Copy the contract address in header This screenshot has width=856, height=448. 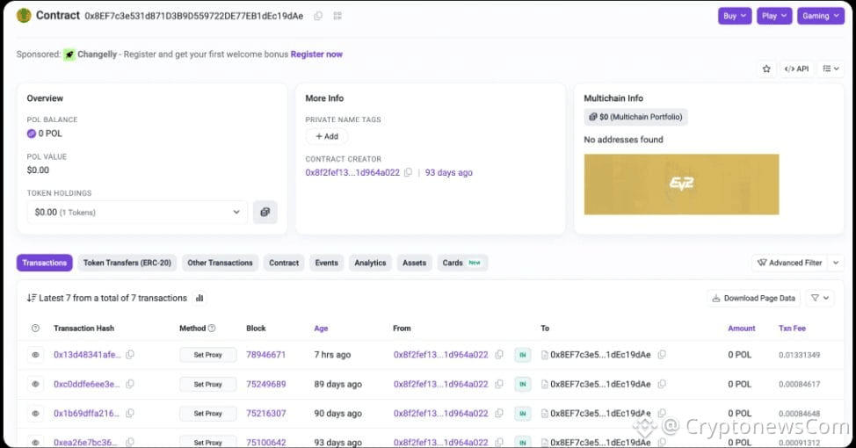click(x=318, y=16)
